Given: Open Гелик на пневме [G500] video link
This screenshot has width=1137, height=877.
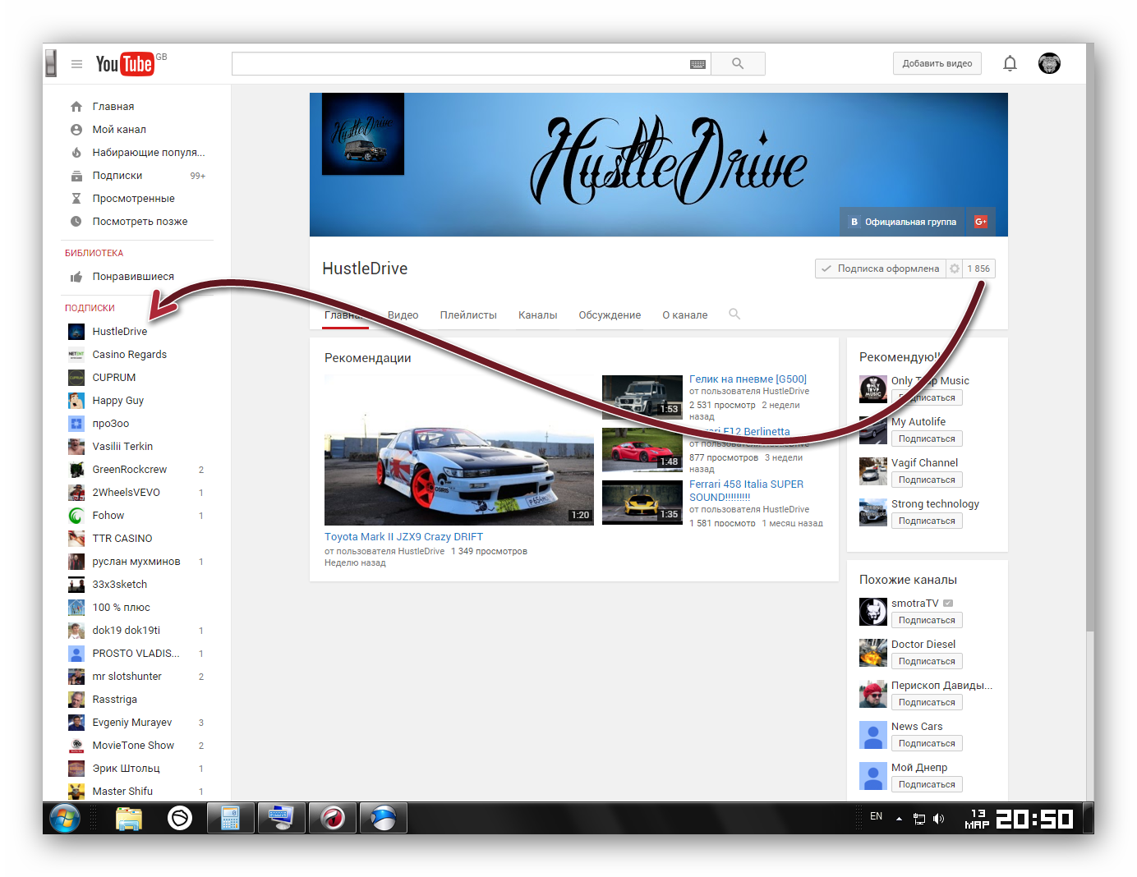Looking at the screenshot, I should pos(748,379).
